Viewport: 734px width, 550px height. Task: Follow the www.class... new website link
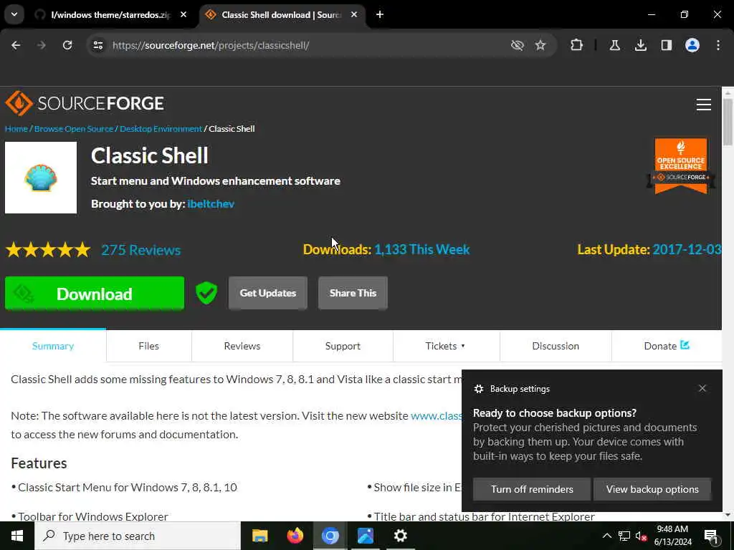tap(437, 416)
